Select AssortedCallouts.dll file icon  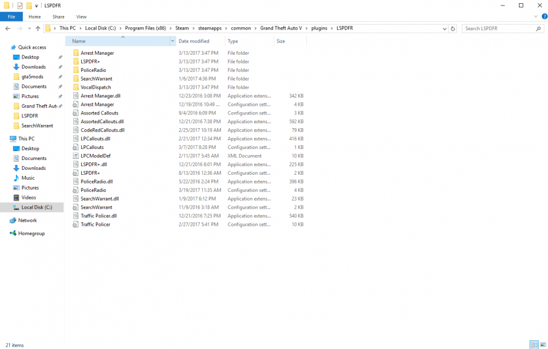coord(76,121)
